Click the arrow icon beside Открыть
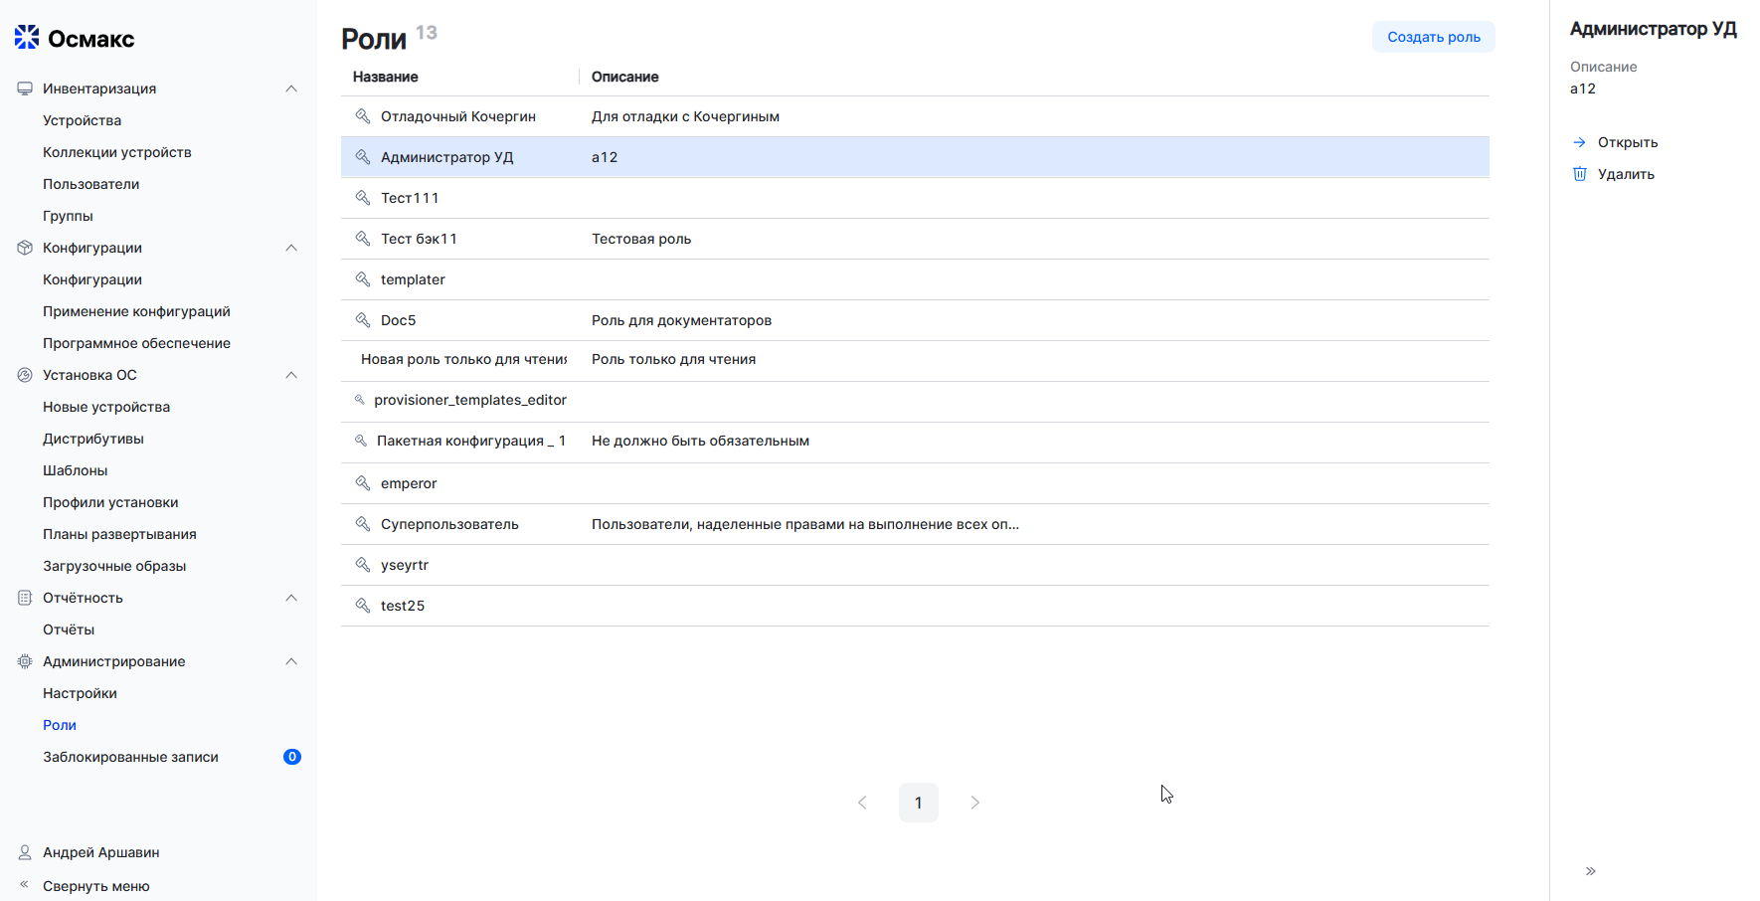Screen dimensions: 1760x901 [1579, 142]
